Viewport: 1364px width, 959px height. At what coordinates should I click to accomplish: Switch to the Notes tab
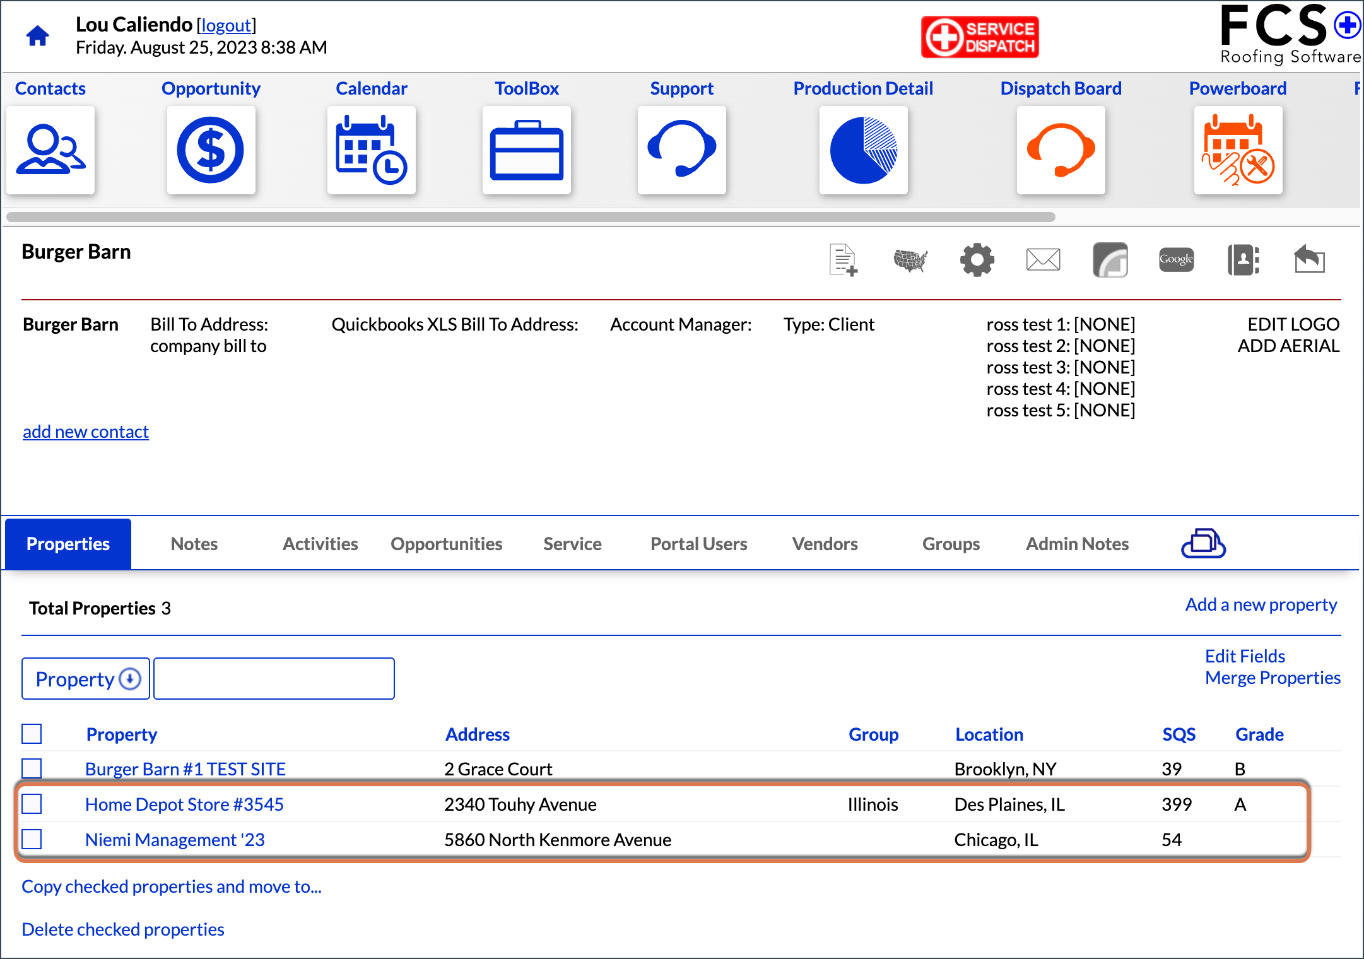click(194, 544)
